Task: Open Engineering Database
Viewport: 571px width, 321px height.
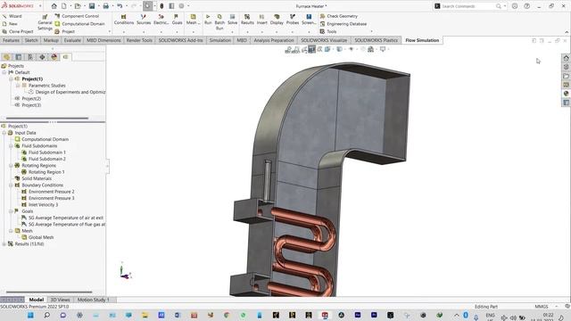Action: (343, 24)
